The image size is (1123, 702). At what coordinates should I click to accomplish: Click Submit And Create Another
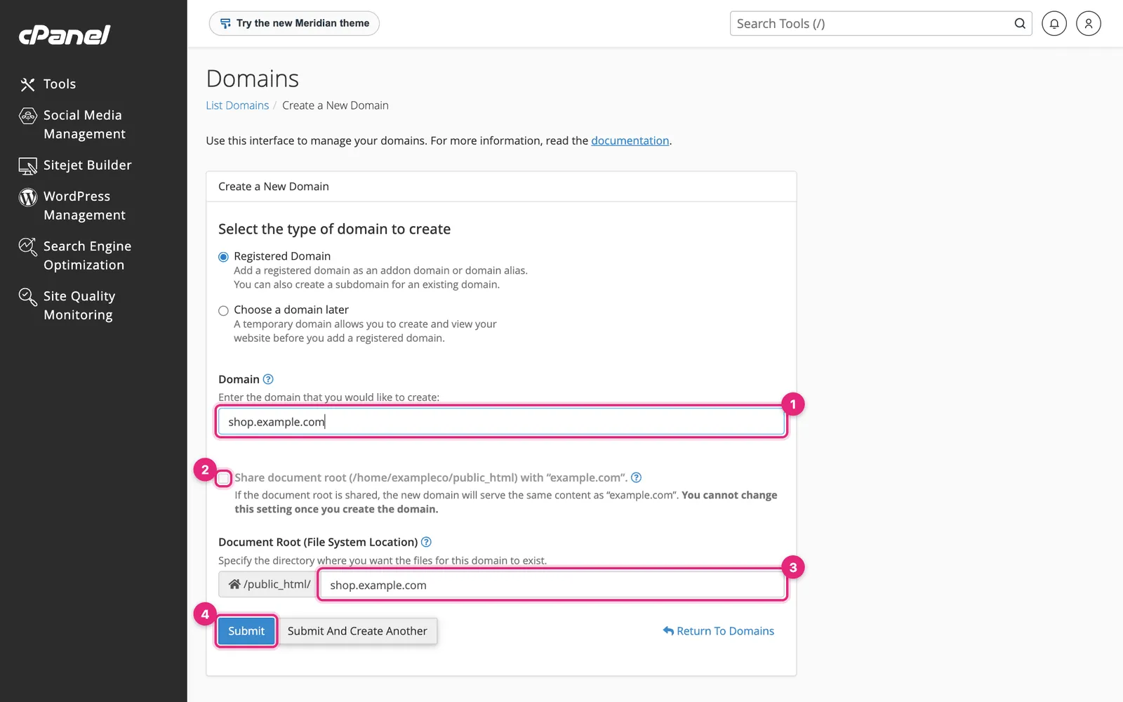coord(357,631)
